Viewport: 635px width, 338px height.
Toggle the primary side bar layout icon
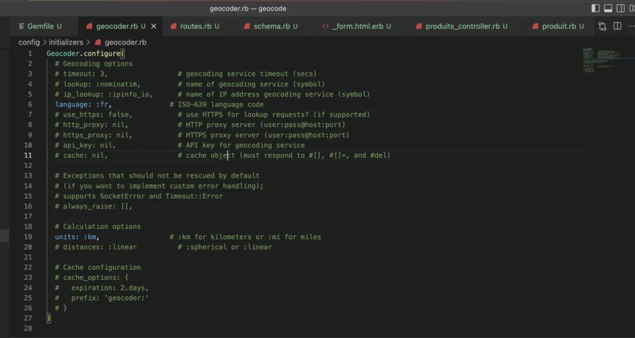596,9
